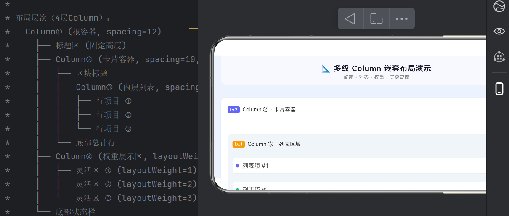Click the purple dot beside 列表项 #1
Viewport: 509px width, 216px height.
pyautogui.click(x=237, y=166)
